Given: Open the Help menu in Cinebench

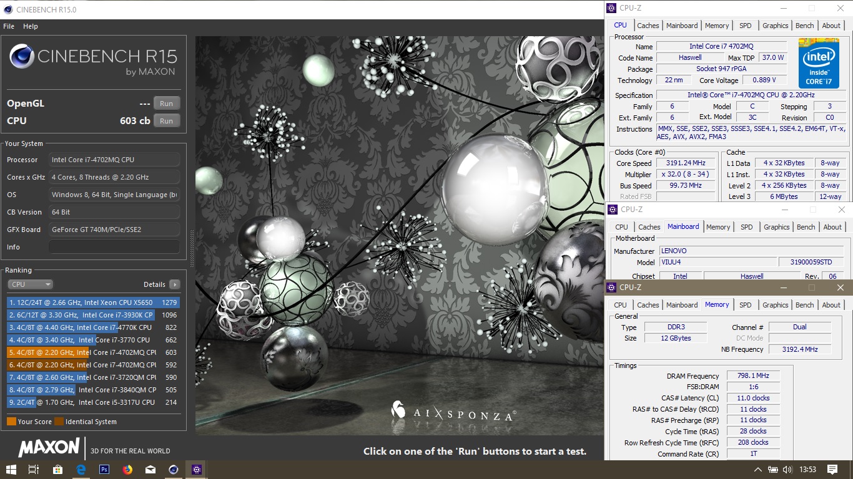Looking at the screenshot, I should [31, 26].
